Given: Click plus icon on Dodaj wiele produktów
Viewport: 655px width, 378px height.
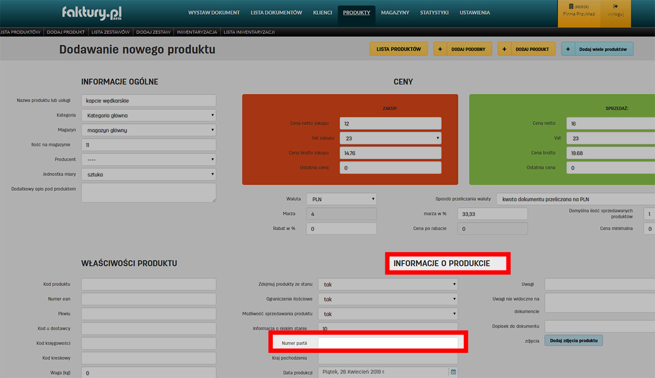Looking at the screenshot, I should click(x=568, y=49).
